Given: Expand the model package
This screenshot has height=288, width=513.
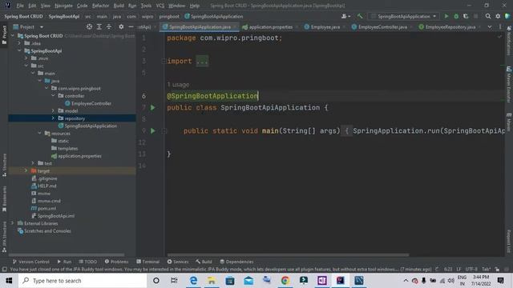Looking at the screenshot, I should click(53, 110).
